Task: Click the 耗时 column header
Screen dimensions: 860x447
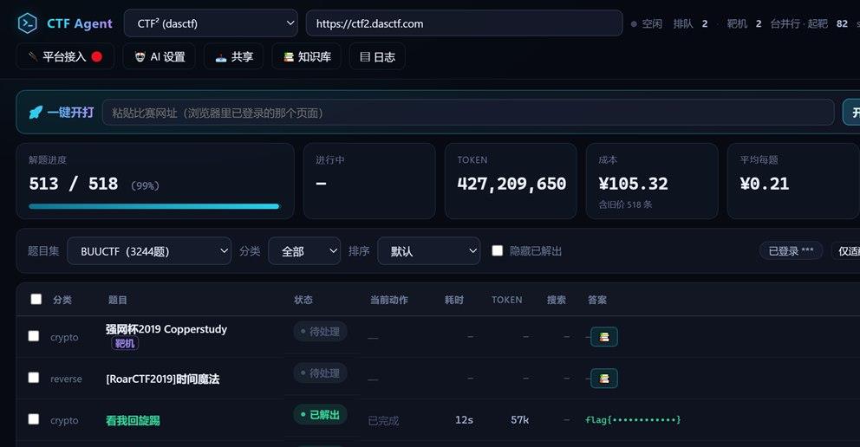Action: click(454, 300)
